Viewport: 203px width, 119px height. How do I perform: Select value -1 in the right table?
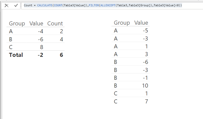tap(146, 78)
